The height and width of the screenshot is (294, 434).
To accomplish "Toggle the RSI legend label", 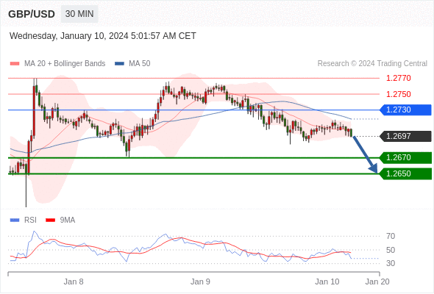I will click(x=30, y=220).
